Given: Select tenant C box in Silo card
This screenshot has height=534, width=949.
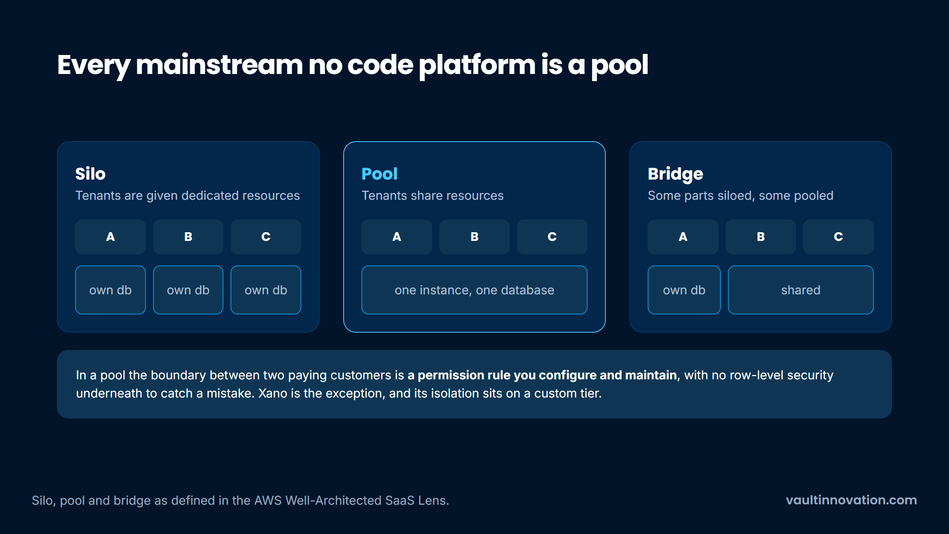Looking at the screenshot, I should (266, 237).
